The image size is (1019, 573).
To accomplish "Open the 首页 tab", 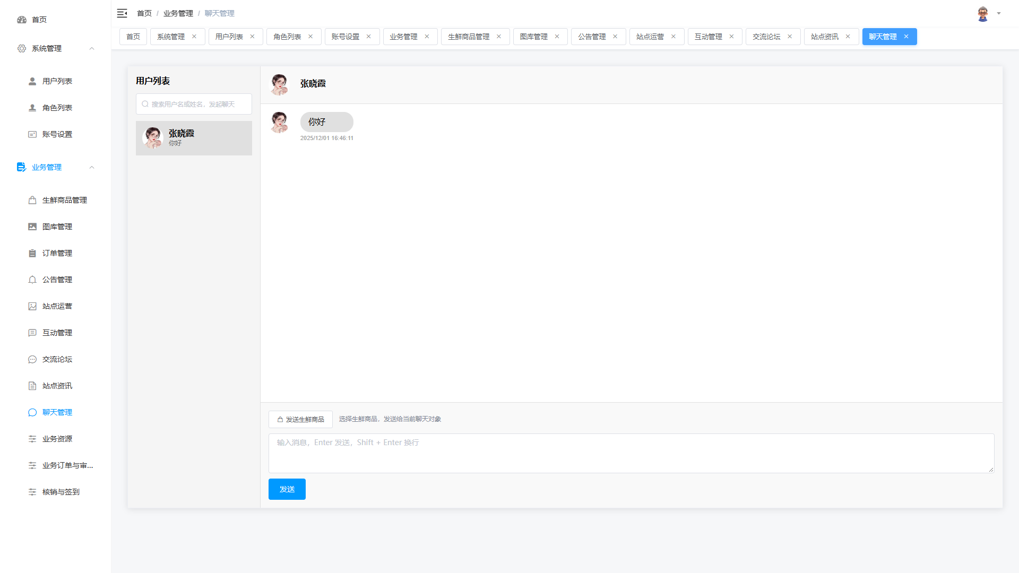I will (133, 37).
